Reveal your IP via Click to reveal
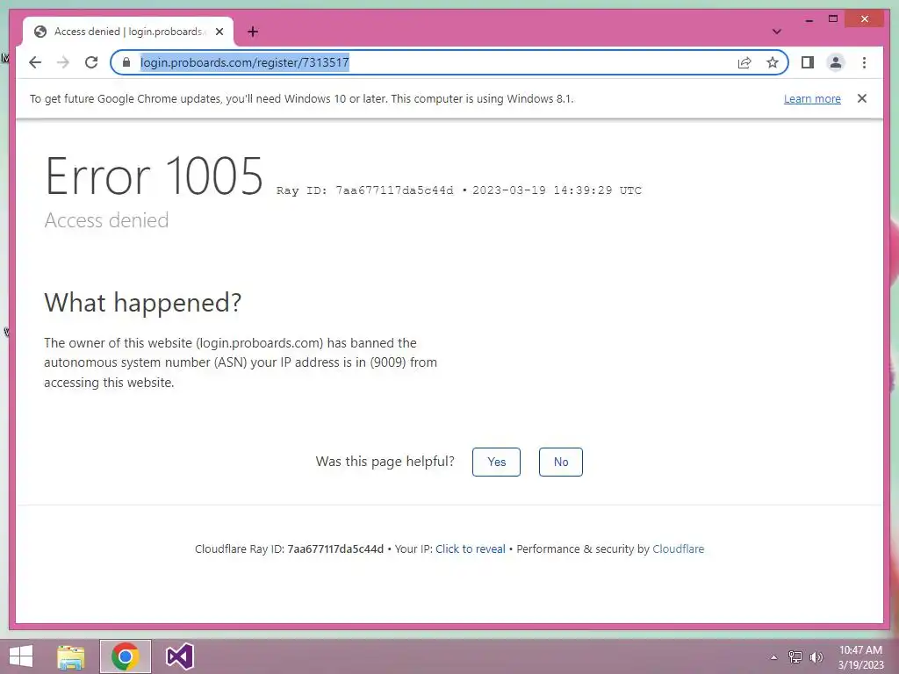The width and height of the screenshot is (899, 674). (471, 549)
